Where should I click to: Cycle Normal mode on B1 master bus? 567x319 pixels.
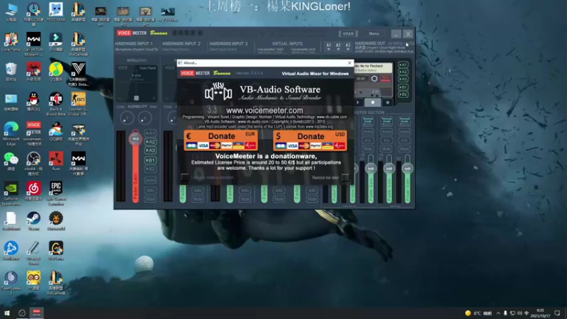[x=386, y=121]
